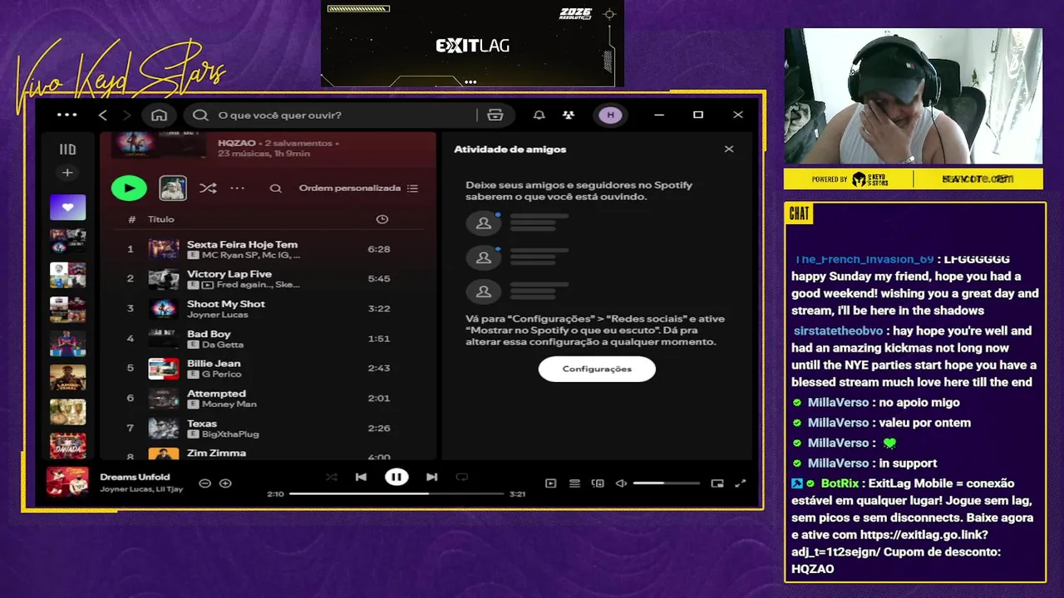Sort by the Título column header

pos(161,219)
